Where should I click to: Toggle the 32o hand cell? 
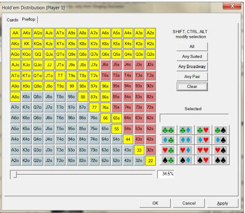(139, 161)
